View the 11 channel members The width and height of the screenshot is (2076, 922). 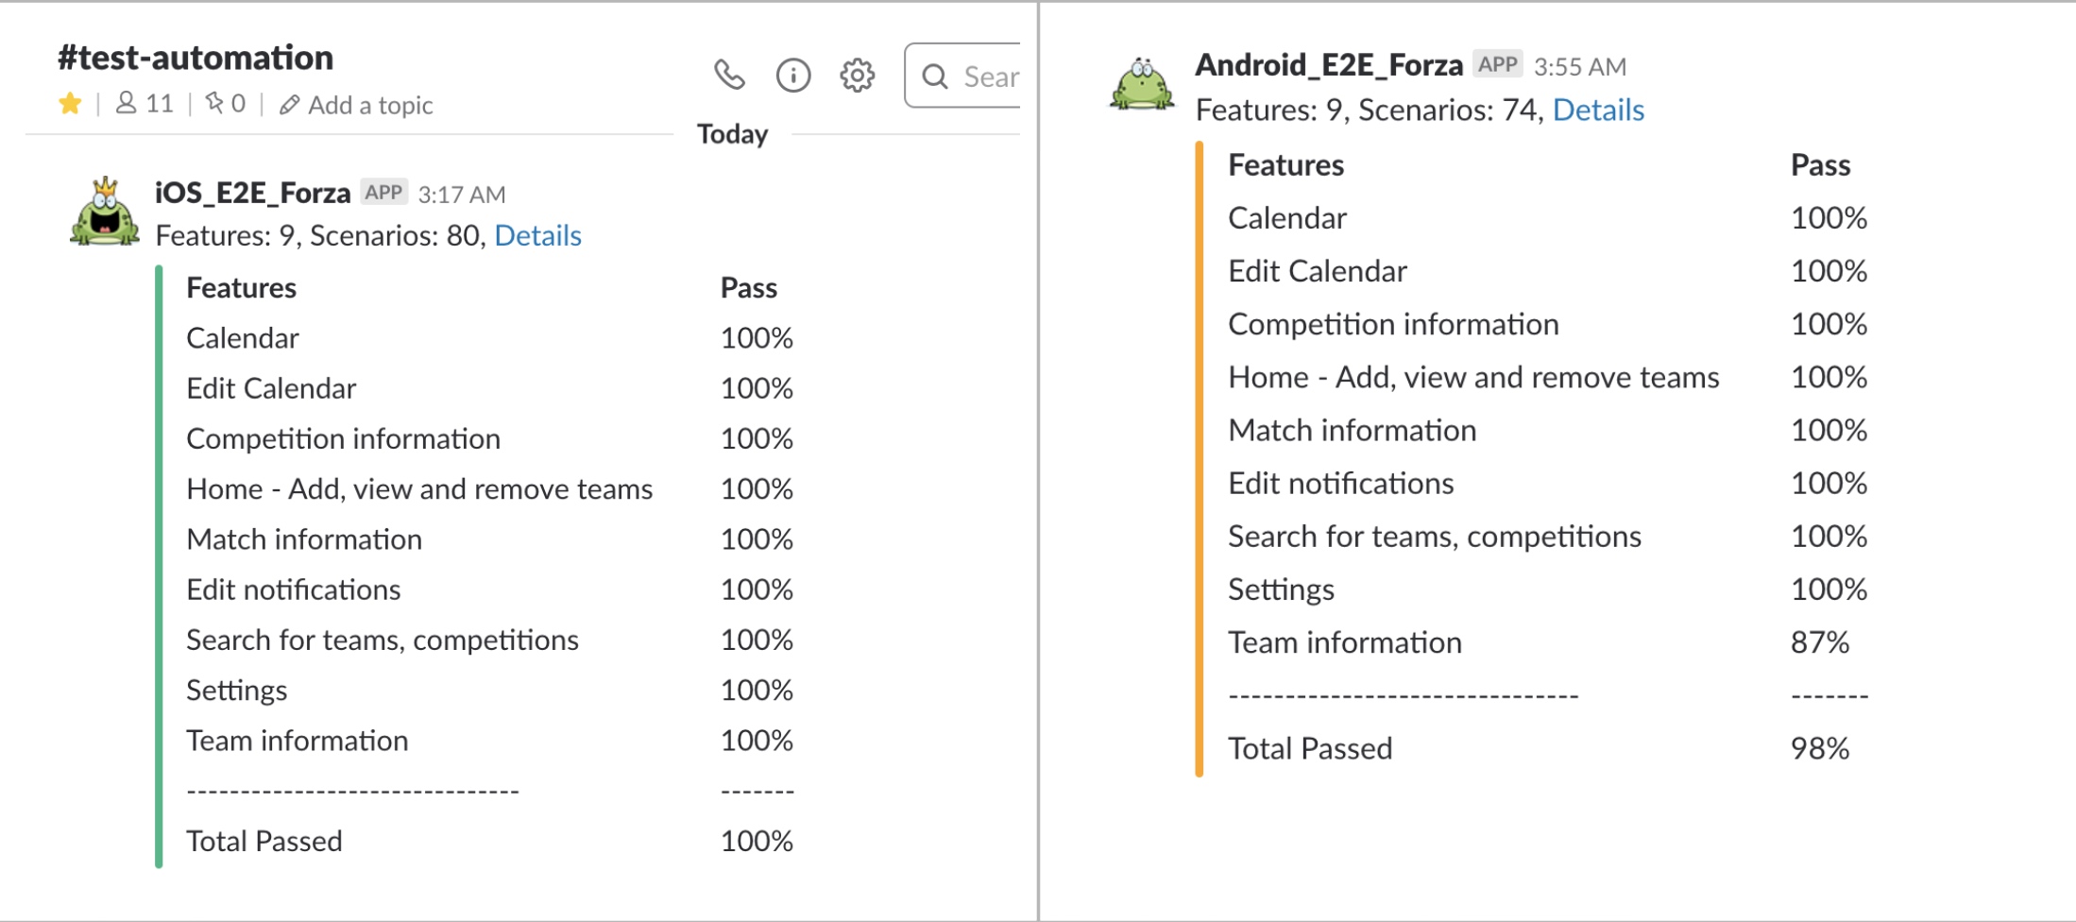145,104
